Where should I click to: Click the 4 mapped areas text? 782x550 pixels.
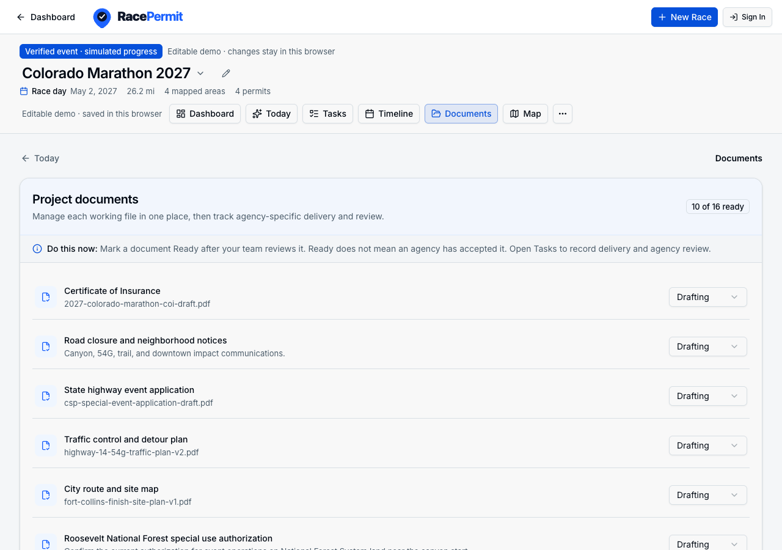coord(195,91)
